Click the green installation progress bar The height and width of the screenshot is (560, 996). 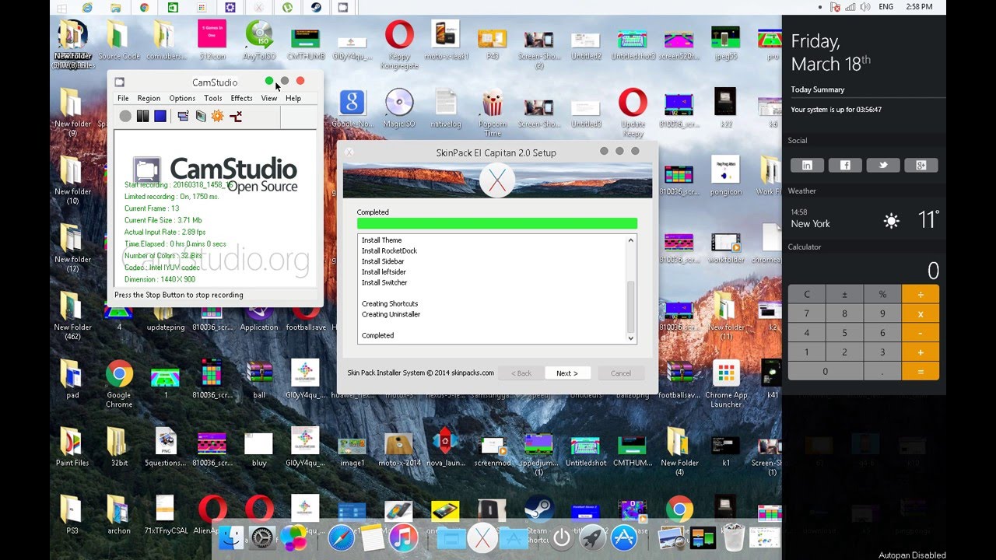pos(497,223)
